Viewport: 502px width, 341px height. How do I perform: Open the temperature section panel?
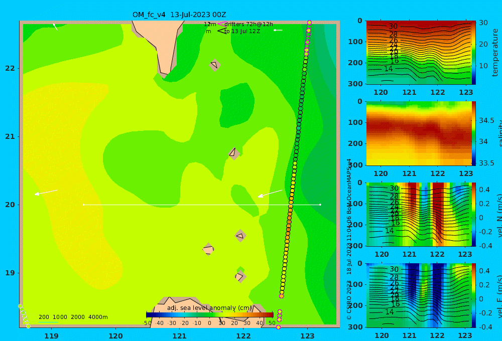419,53
